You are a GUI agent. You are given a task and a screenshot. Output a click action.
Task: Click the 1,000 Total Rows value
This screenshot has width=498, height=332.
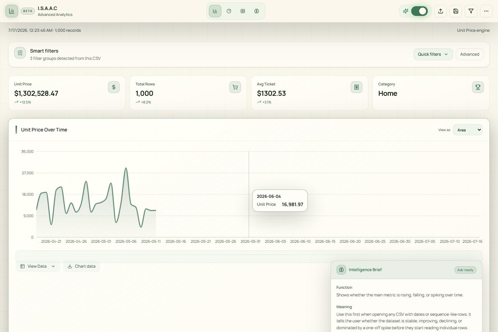[144, 93]
